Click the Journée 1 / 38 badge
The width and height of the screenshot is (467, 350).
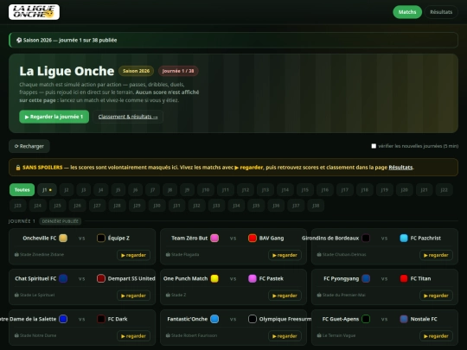coord(178,71)
